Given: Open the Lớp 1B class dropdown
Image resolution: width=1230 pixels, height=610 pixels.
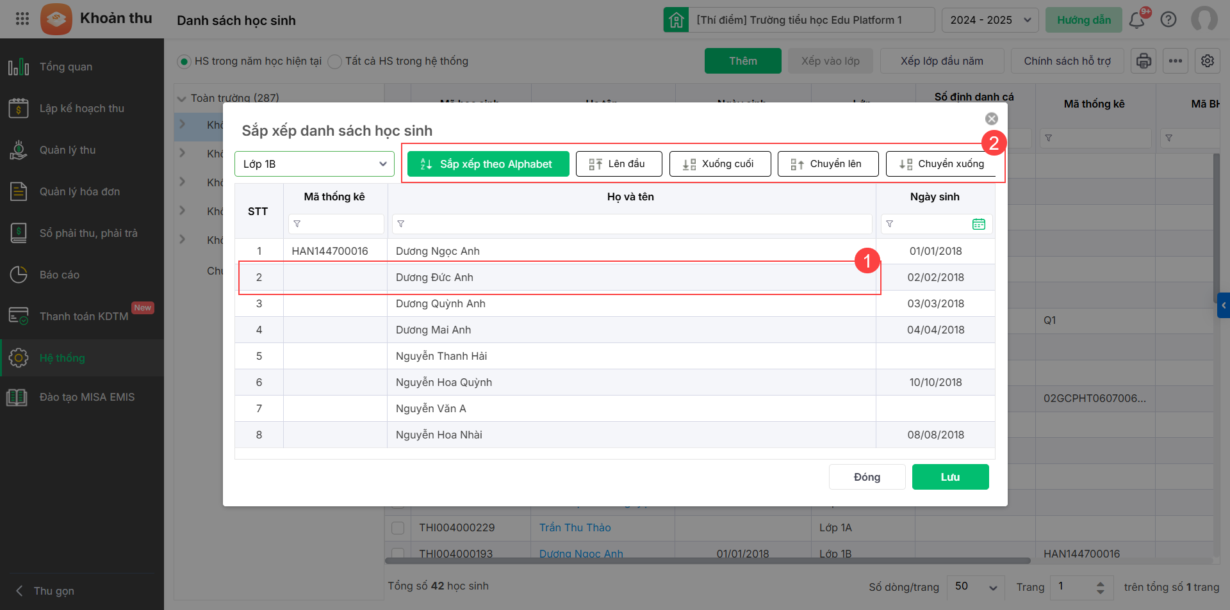Looking at the screenshot, I should tap(314, 164).
